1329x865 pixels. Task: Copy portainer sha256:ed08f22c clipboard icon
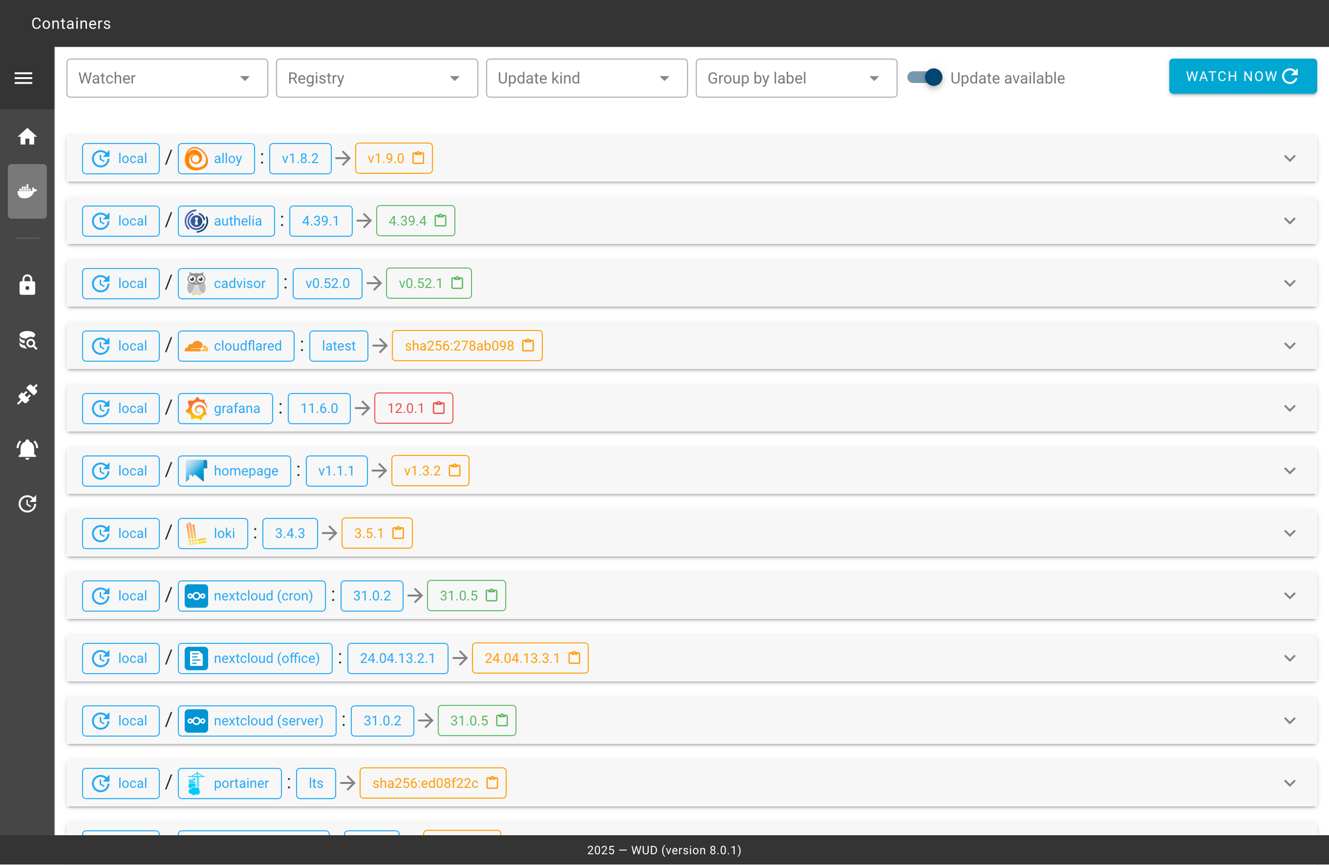pyautogui.click(x=492, y=782)
